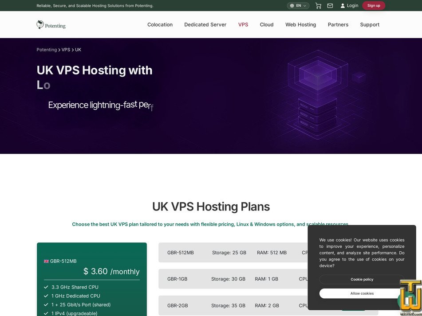Click the 1 IPv4 (upgradeable) feature
The image size is (422, 316).
pos(74,313)
